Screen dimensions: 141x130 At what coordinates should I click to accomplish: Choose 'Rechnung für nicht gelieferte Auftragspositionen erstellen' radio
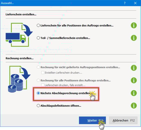pos(38,67)
